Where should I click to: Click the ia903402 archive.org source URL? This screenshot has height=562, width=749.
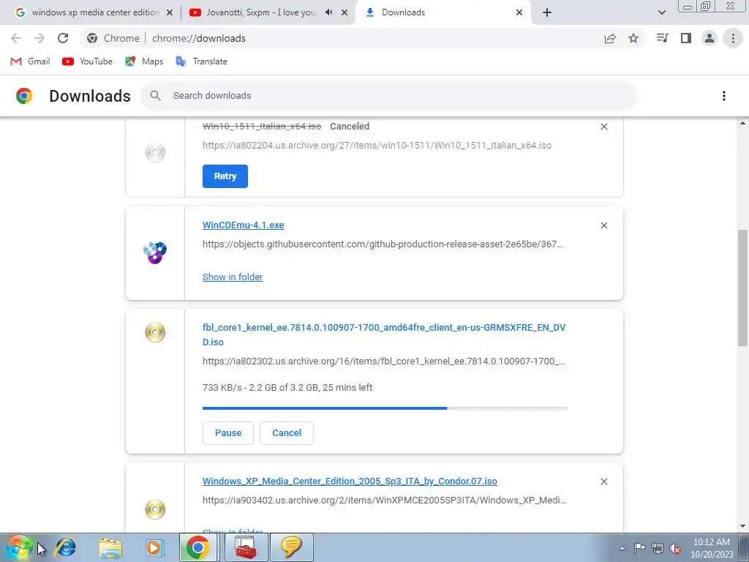pos(385,501)
